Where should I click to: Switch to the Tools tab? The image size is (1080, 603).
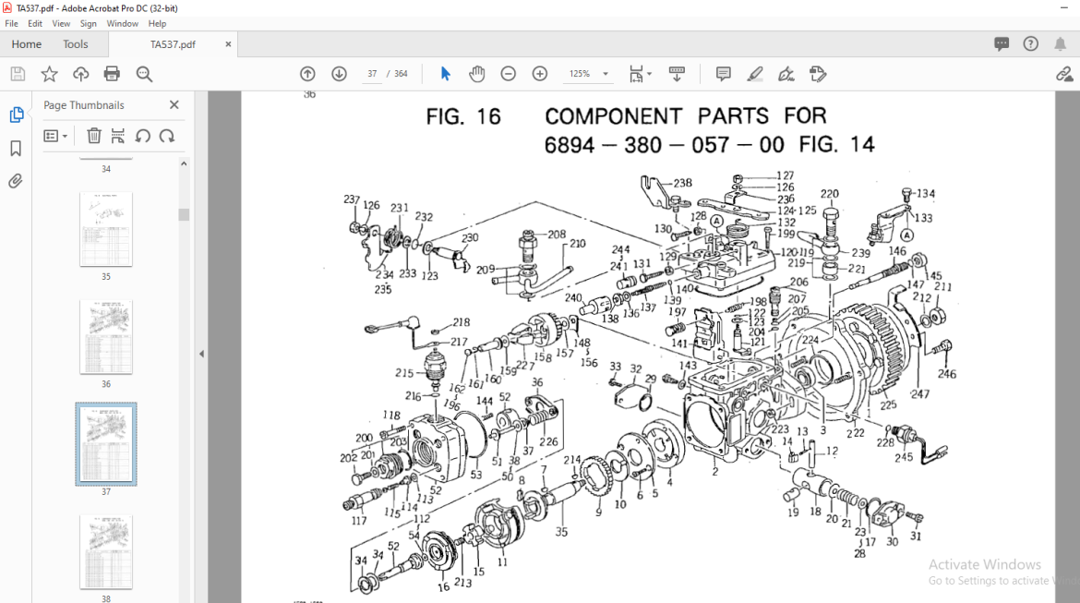click(x=75, y=44)
